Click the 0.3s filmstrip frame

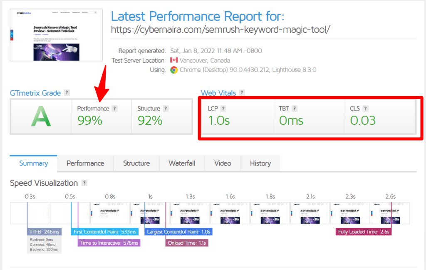pos(30,213)
